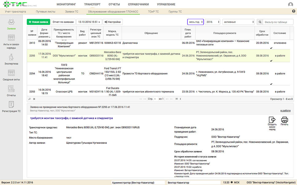Click the user profile avatar icon
Screen dimensions: 297x185
click(290, 4)
